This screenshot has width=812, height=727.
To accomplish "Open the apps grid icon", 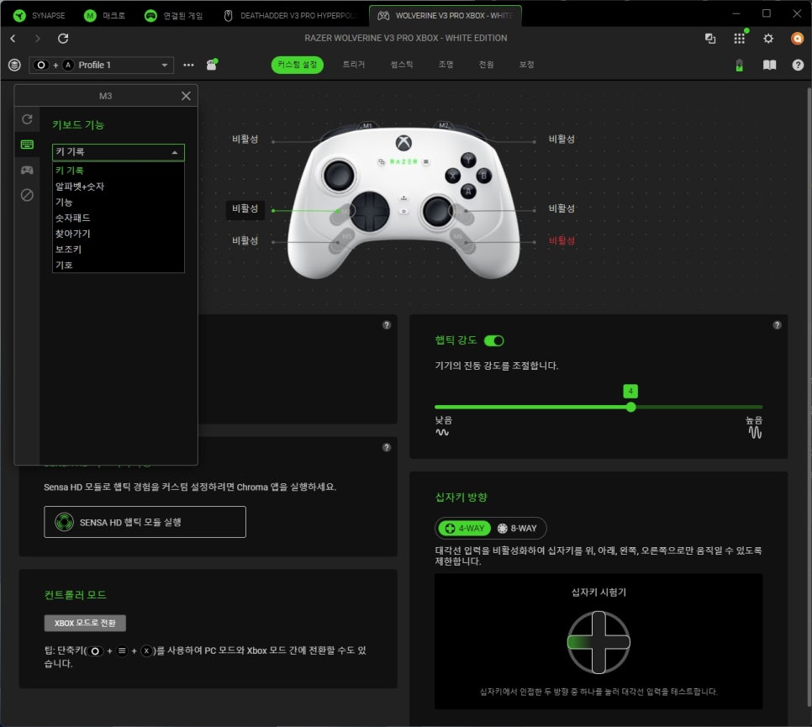I will [739, 39].
